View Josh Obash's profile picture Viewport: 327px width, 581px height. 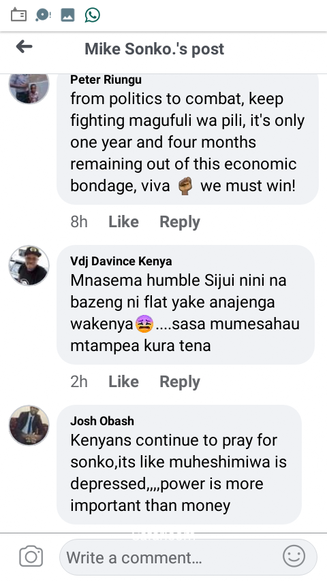pos(29,425)
